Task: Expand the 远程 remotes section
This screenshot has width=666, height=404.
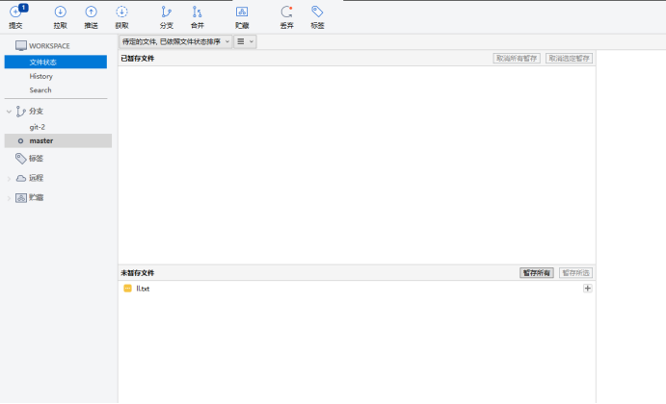Action: [x=9, y=179]
